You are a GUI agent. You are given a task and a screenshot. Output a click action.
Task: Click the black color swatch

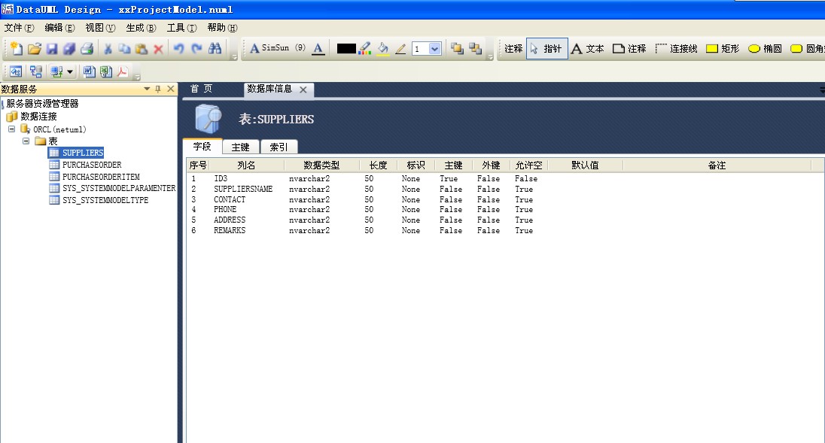346,49
